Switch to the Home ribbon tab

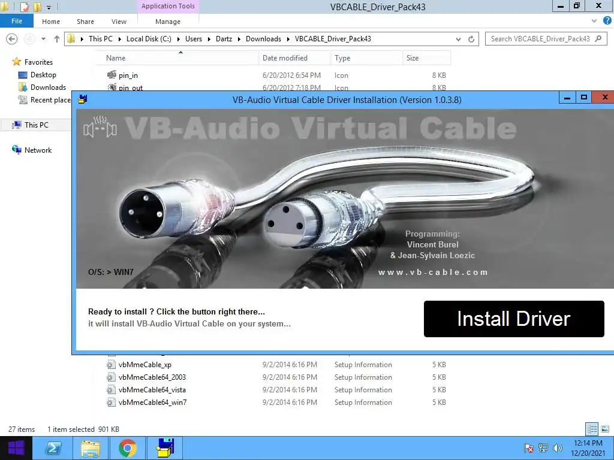tap(51, 22)
